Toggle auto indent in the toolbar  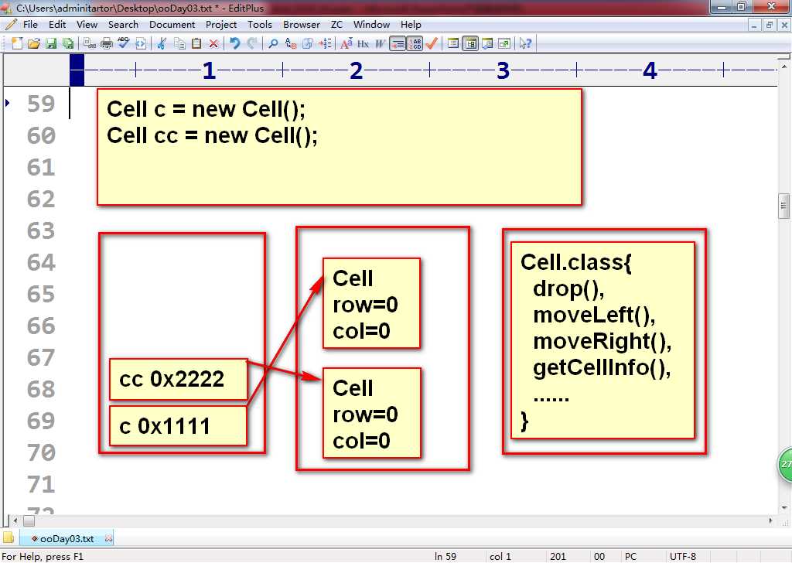tap(398, 44)
